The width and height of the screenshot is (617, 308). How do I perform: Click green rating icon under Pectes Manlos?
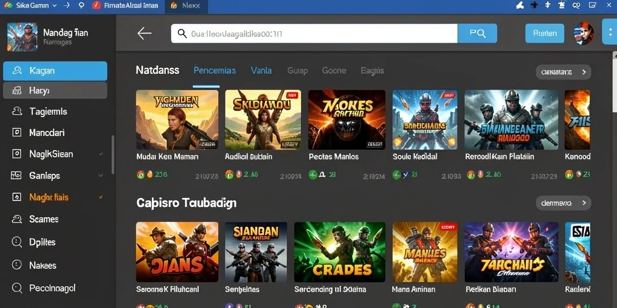click(313, 174)
